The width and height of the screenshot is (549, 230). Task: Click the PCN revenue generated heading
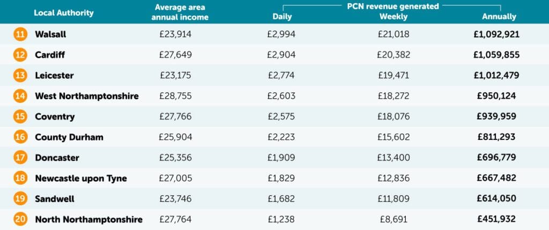pos(390,6)
